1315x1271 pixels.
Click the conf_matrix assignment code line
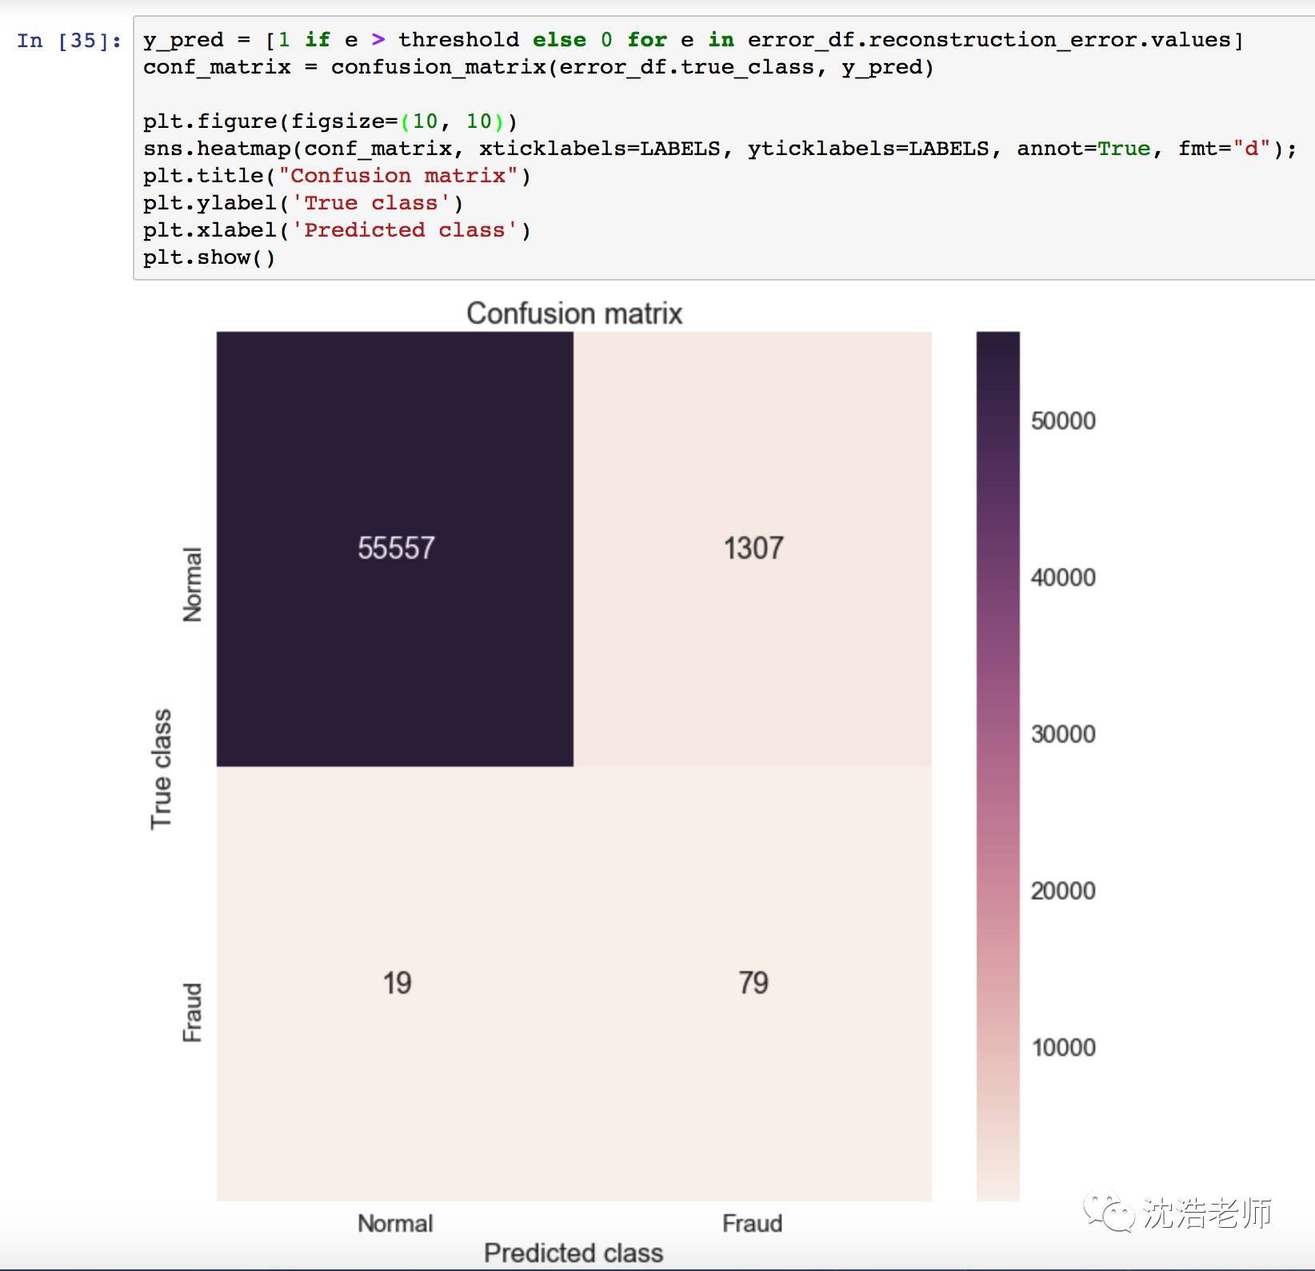click(x=538, y=67)
